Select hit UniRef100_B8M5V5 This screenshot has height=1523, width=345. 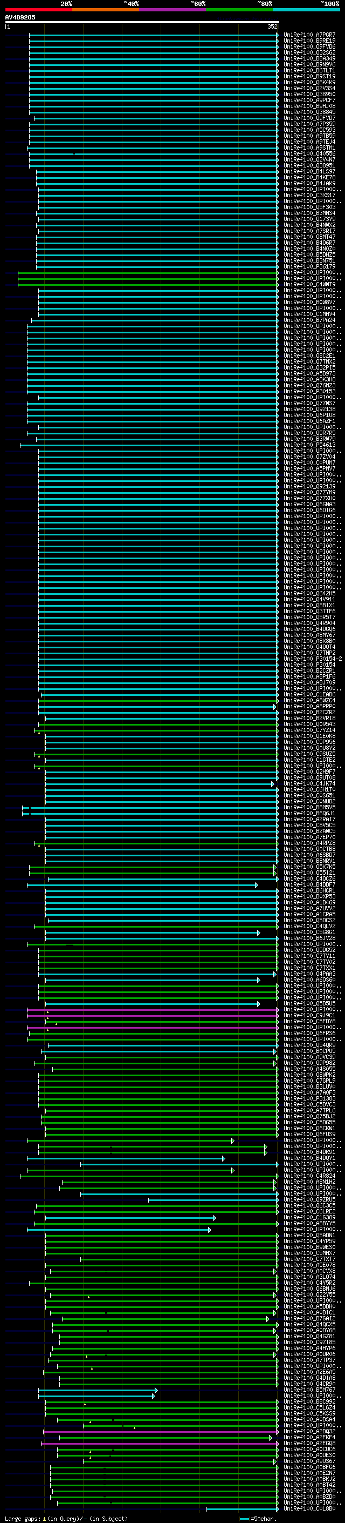(x=309, y=807)
